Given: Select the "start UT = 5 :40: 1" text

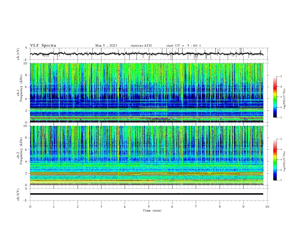Looking at the screenshot, I should [184, 45].
